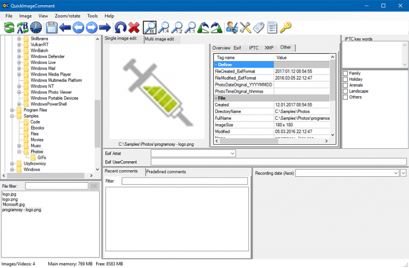
Task: Collapse the Photos folder node
Action: 19,152
